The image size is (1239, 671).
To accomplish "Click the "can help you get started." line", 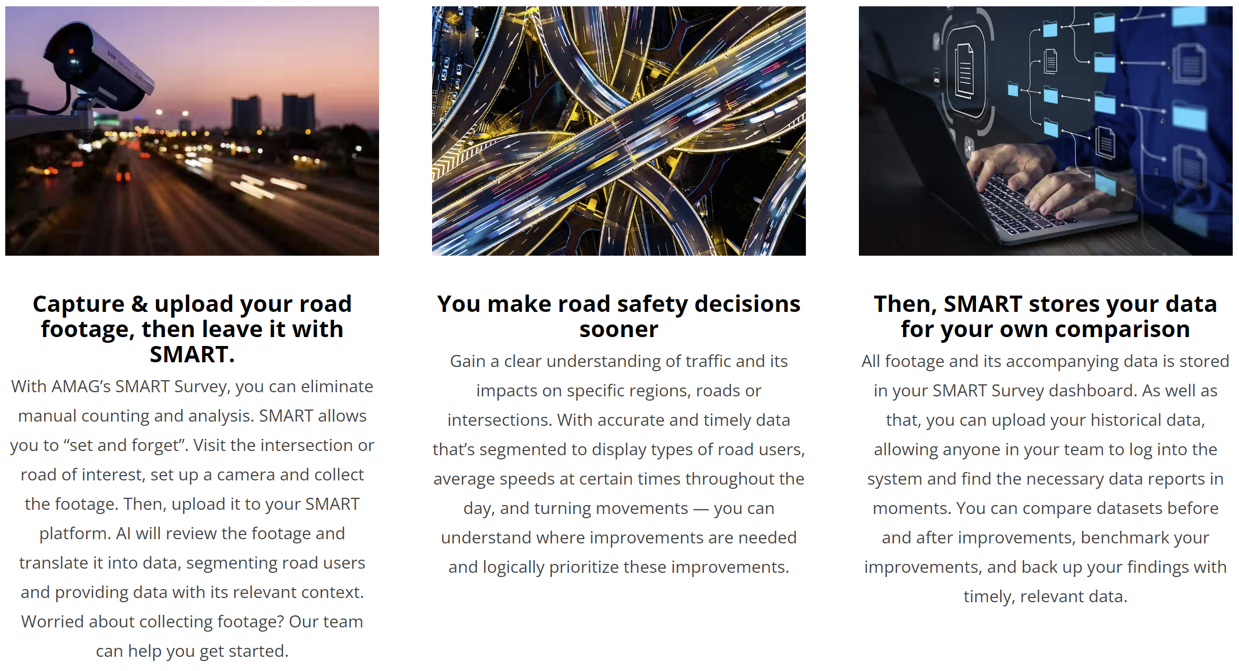I will pyautogui.click(x=192, y=651).
